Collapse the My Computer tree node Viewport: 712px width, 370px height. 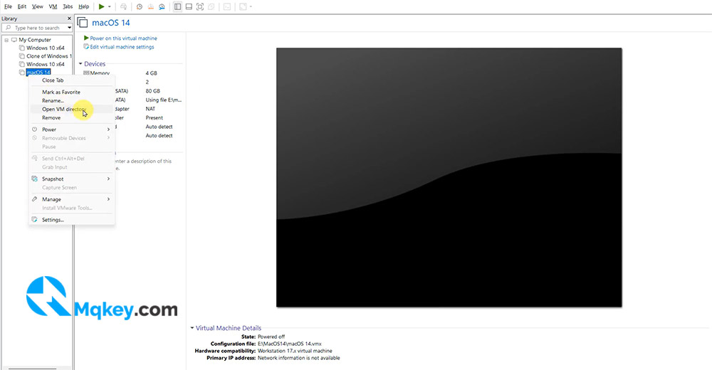point(6,40)
